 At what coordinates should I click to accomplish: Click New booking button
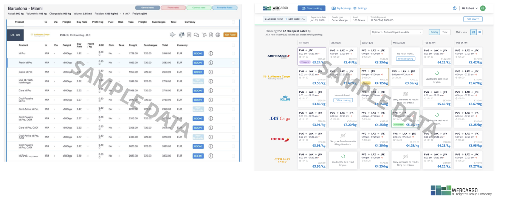point(311,8)
